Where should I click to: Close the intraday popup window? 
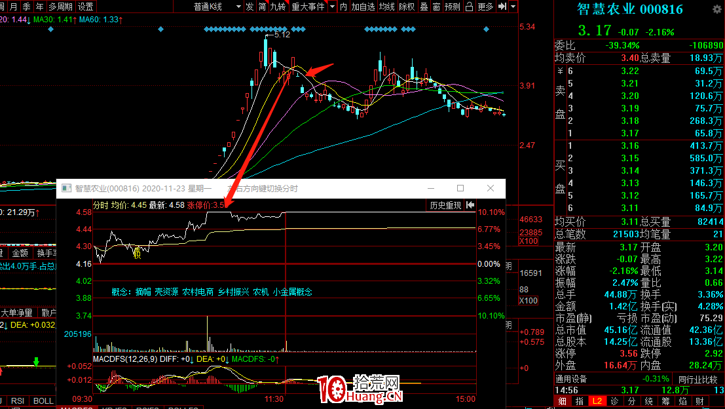(x=491, y=188)
